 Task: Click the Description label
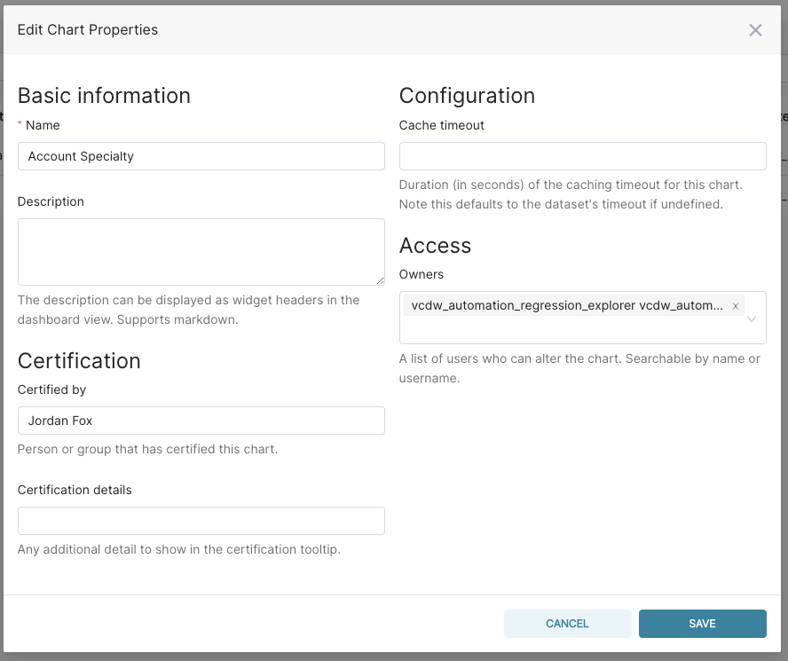[51, 202]
